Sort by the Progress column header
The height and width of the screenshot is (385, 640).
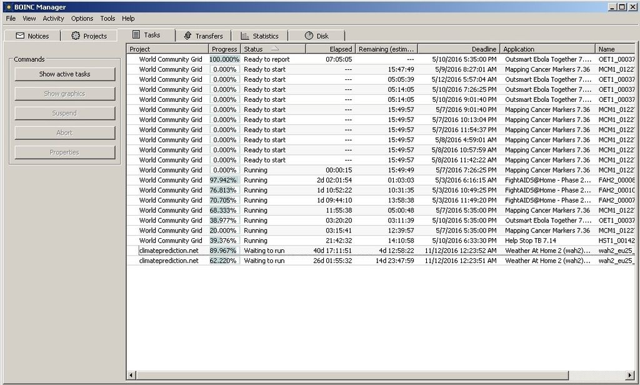(x=224, y=49)
